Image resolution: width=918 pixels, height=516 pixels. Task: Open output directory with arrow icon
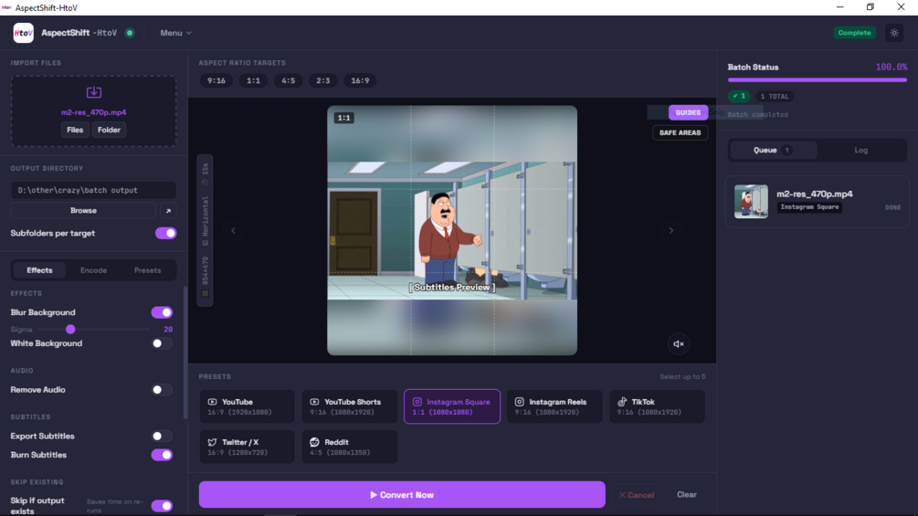pyautogui.click(x=168, y=211)
